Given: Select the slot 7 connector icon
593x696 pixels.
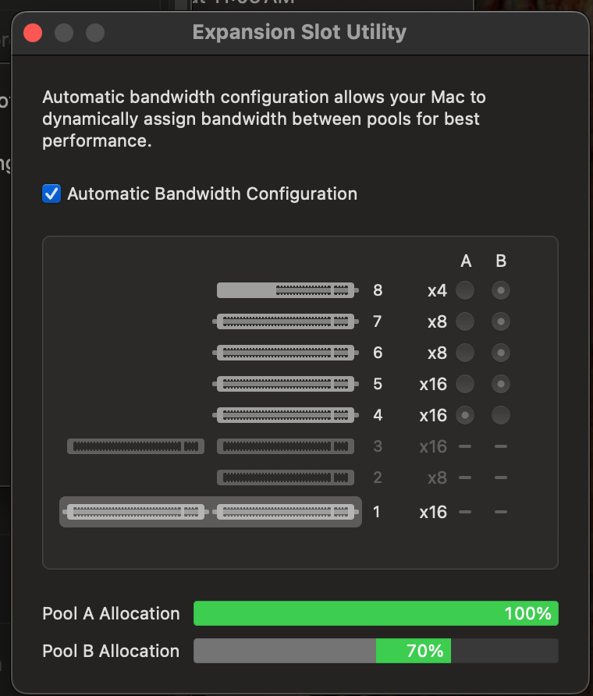Looking at the screenshot, I should point(286,321).
